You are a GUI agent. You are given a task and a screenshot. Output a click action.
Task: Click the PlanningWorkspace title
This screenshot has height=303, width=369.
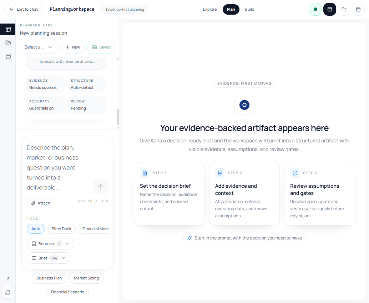coord(72,9)
